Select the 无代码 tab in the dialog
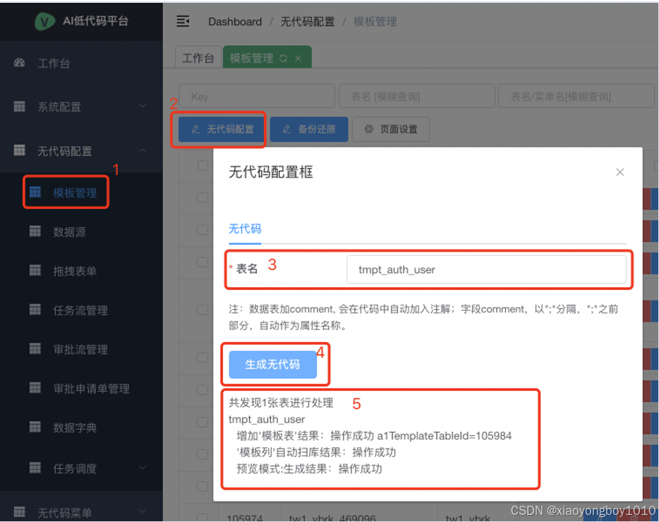The height and width of the screenshot is (522, 659). (x=245, y=229)
